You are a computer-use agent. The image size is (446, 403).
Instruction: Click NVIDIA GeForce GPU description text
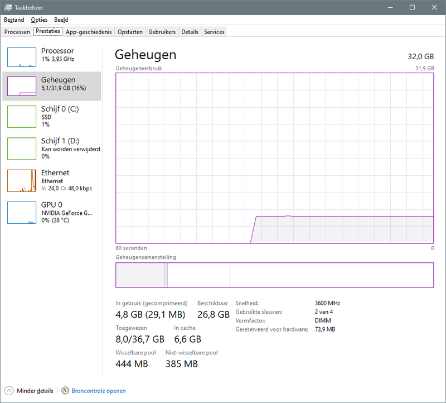point(66,213)
